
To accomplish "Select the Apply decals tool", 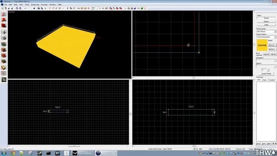I will click(x=4, y=55).
